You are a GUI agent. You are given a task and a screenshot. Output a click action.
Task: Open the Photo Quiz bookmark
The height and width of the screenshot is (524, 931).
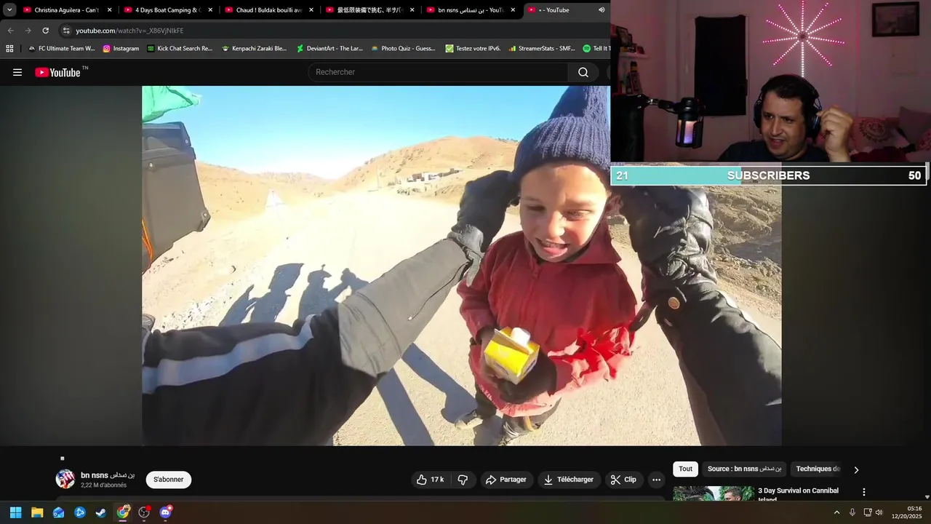tap(404, 49)
